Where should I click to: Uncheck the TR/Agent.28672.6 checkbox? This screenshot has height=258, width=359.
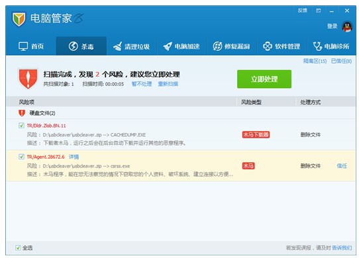21,157
